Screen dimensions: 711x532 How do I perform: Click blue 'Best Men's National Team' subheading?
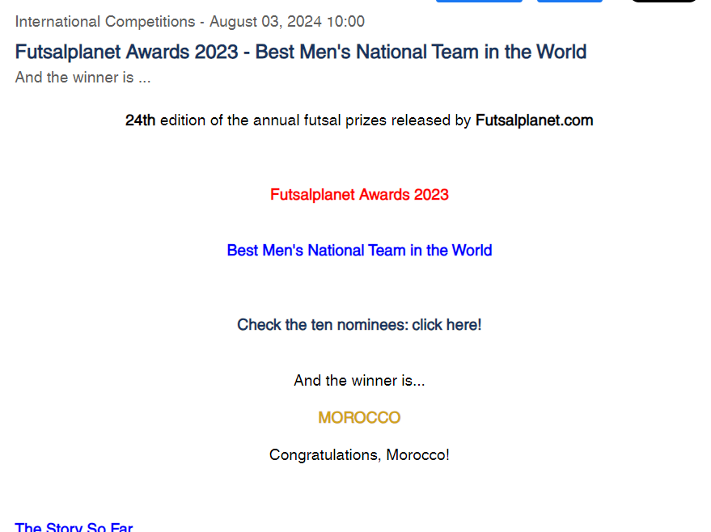[x=359, y=251]
